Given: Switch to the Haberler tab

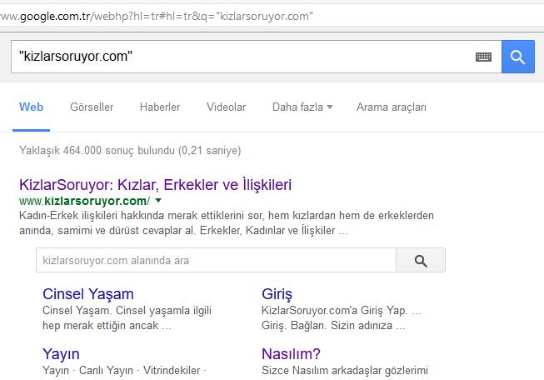Looking at the screenshot, I should pos(160,107).
